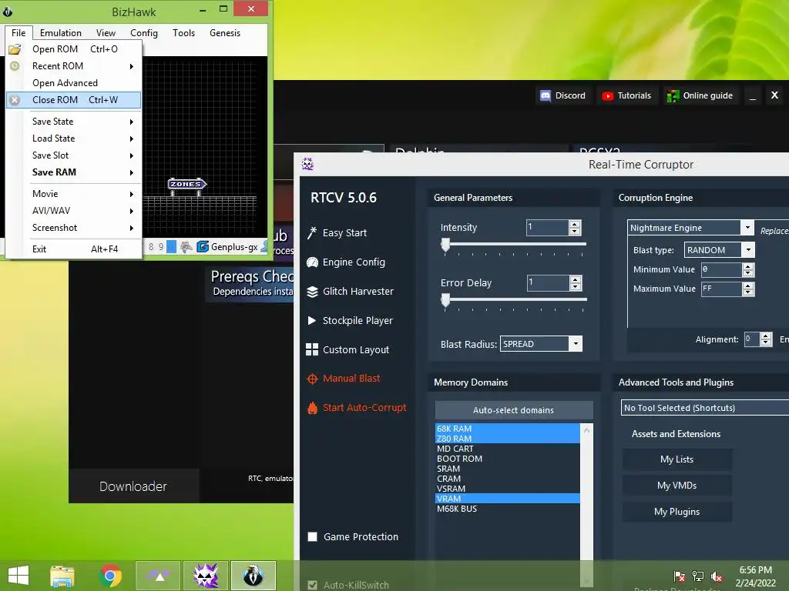Select save slot 0 in BizHawk status bar
The width and height of the screenshot is (789, 591).
click(172, 247)
